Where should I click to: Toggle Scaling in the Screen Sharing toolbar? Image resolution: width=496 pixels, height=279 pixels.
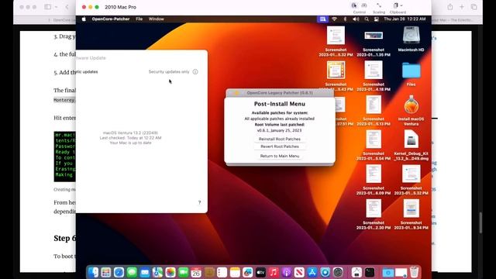point(379,5)
